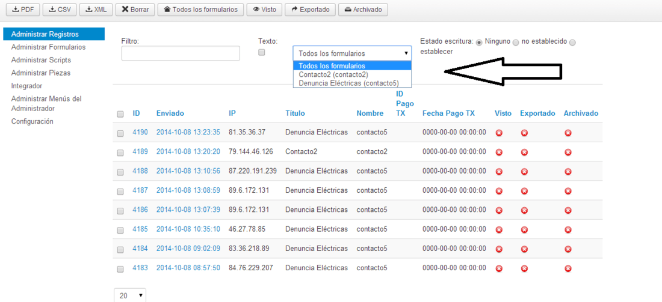Export records with the PDF button
The height and width of the screenshot is (302, 662).
click(x=23, y=10)
